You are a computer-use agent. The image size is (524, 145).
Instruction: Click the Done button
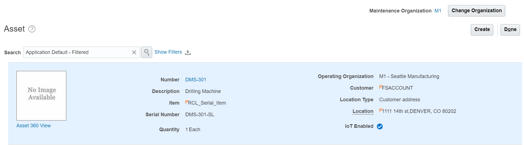point(510,30)
